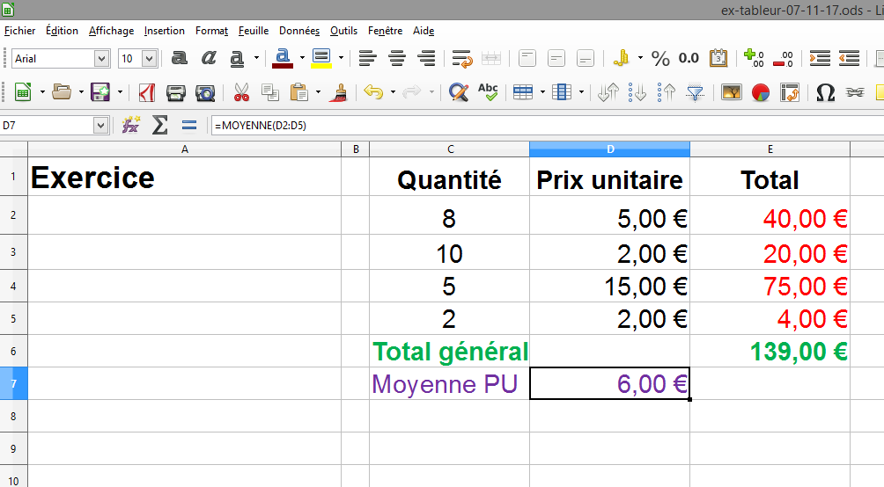Open new document type dropdown
This screenshot has width=884, height=487.
pyautogui.click(x=42, y=91)
